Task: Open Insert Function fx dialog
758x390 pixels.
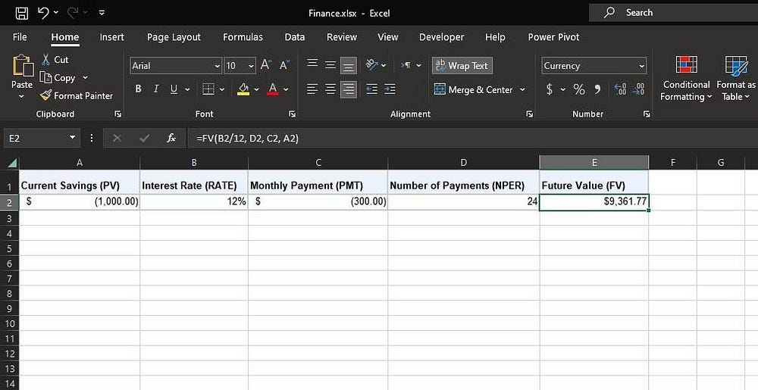Action: pyautogui.click(x=171, y=139)
